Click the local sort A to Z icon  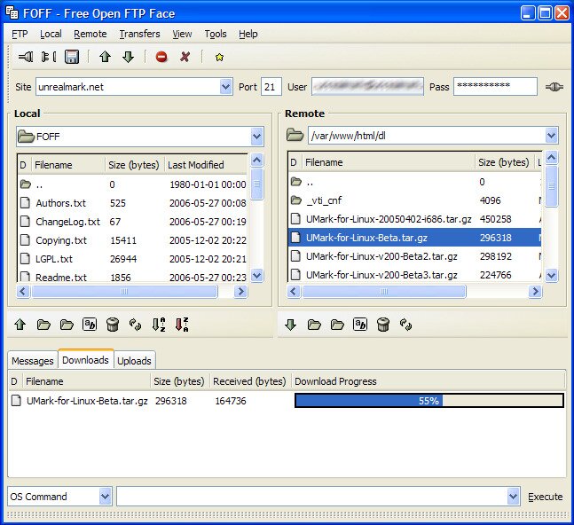pyautogui.click(x=159, y=325)
